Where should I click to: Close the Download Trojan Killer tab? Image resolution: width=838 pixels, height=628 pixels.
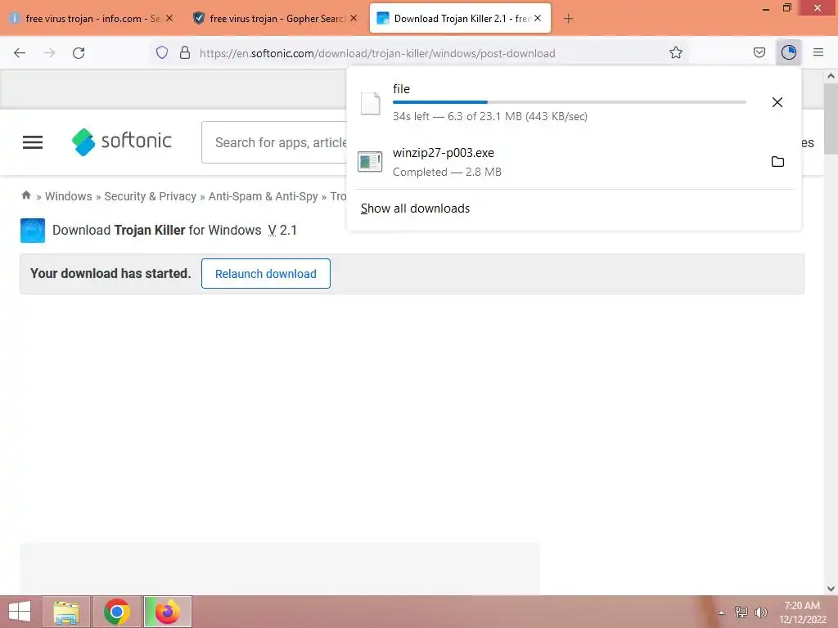tap(538, 18)
